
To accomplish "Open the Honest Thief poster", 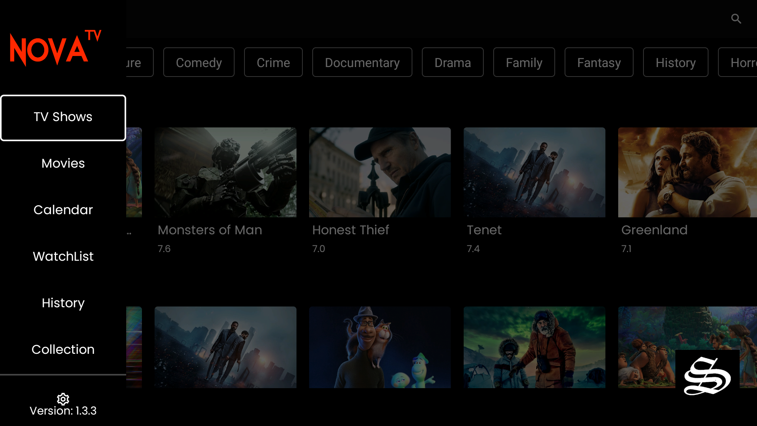I will click(380, 172).
